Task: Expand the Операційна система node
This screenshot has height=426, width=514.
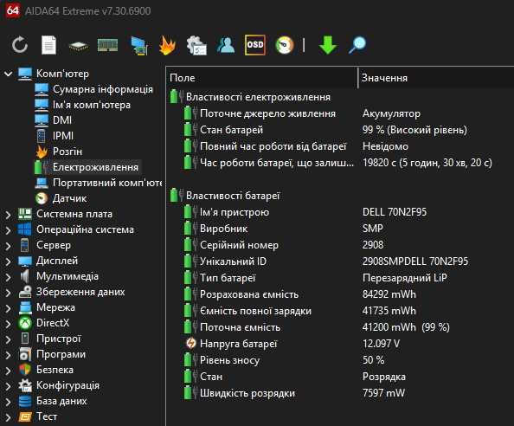Action: (8, 230)
